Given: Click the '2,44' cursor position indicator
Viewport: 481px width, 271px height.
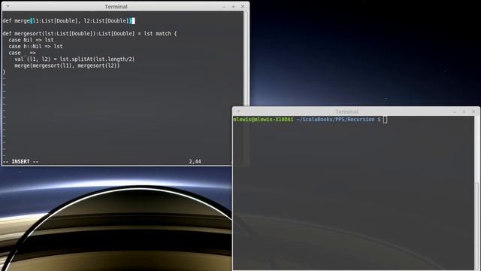Looking at the screenshot, I should point(195,162).
